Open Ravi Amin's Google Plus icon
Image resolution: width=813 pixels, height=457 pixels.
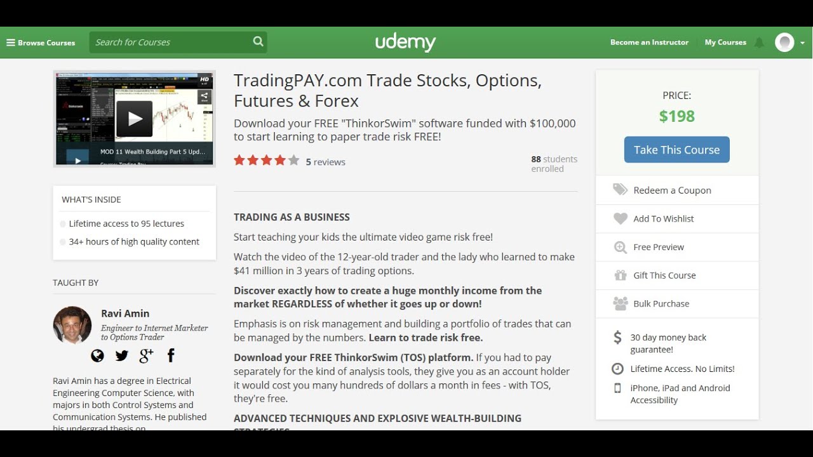(x=146, y=356)
